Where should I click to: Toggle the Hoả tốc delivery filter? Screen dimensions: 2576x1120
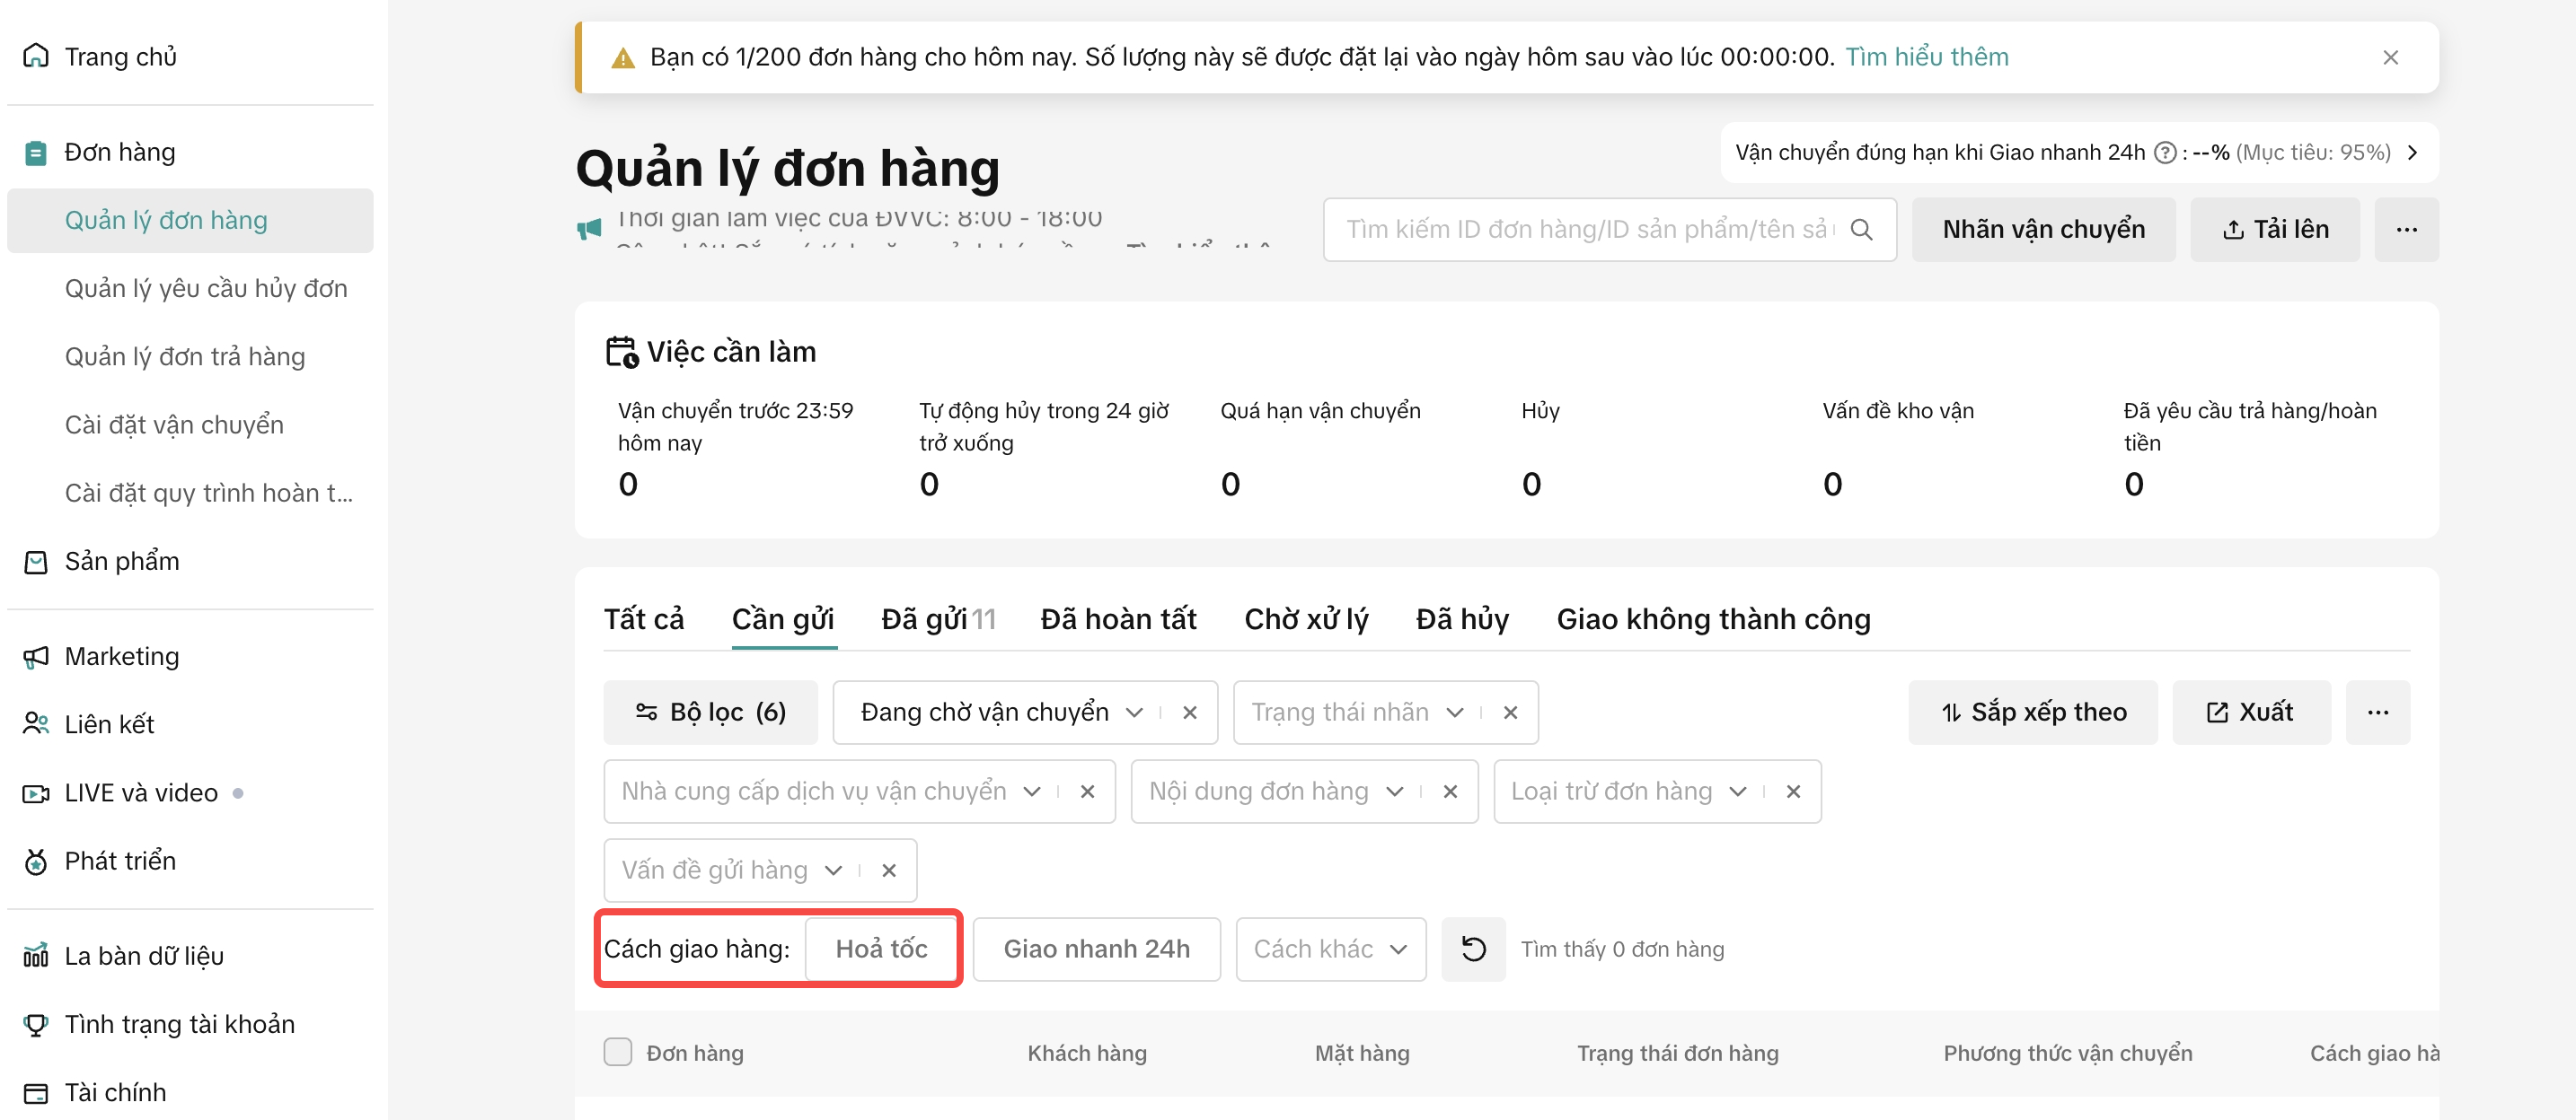click(880, 949)
